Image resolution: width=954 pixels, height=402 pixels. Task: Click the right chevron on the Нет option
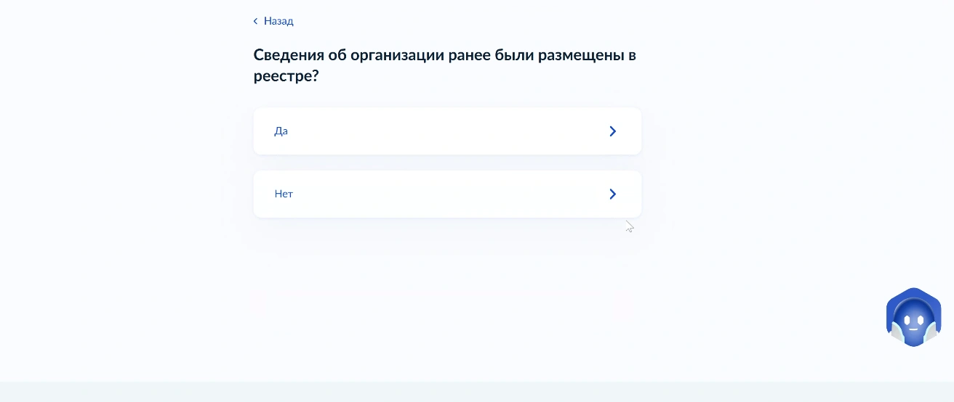[x=612, y=194]
